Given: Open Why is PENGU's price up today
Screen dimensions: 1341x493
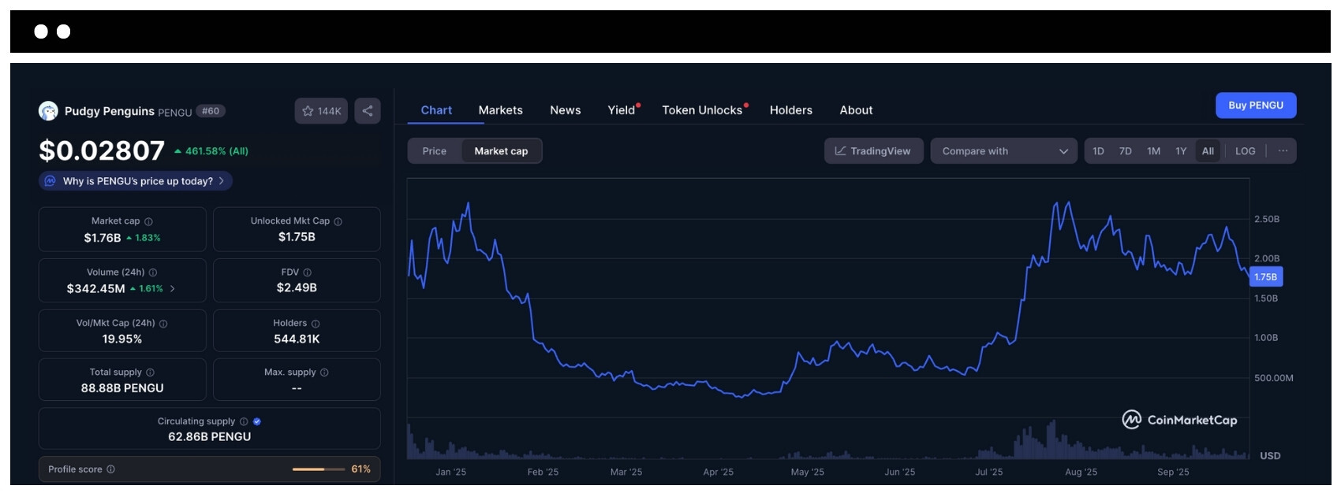Looking at the screenshot, I should (x=136, y=181).
